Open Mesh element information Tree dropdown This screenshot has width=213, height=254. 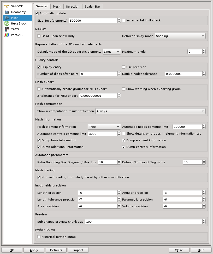point(104,127)
